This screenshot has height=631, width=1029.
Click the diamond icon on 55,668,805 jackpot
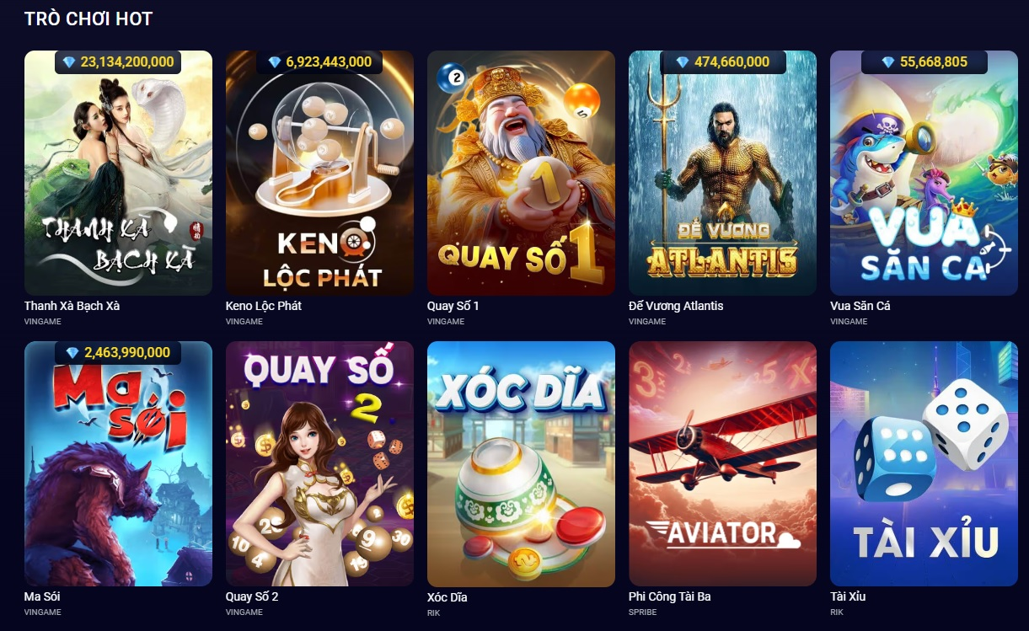pyautogui.click(x=887, y=62)
